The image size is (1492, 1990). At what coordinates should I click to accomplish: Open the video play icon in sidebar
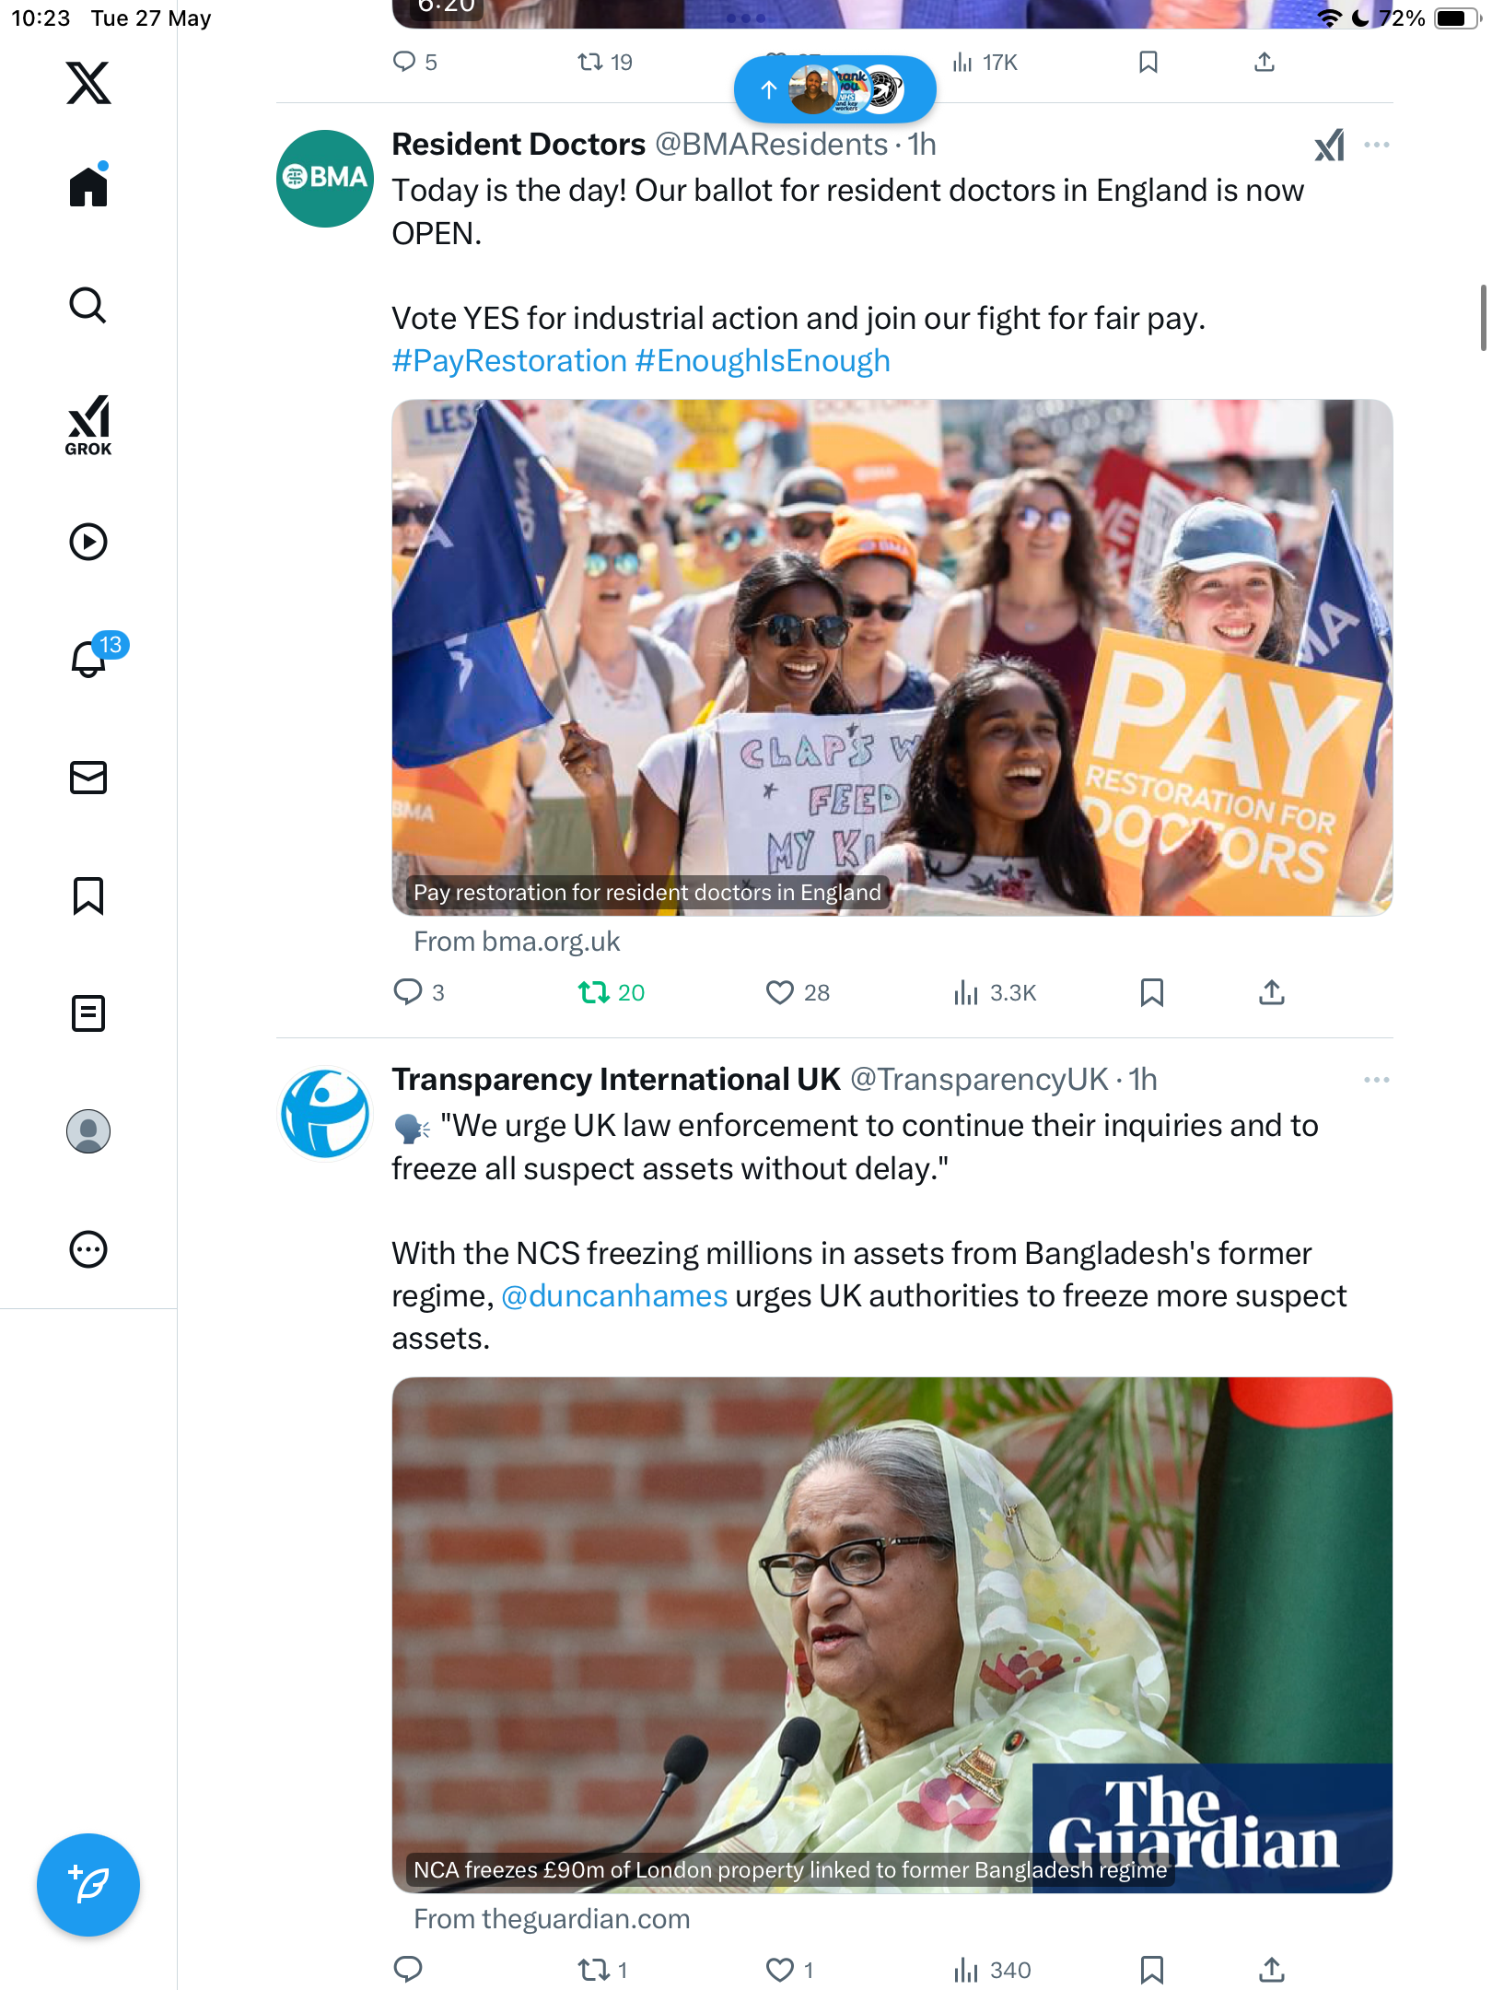88,542
